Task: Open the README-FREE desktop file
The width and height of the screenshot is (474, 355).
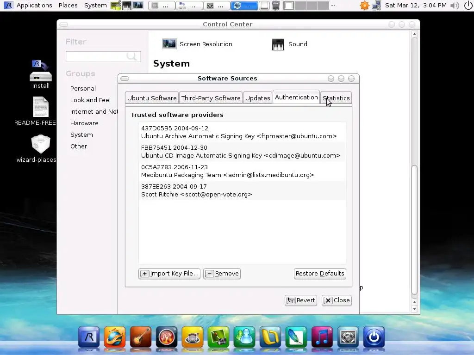Action: 35,111
